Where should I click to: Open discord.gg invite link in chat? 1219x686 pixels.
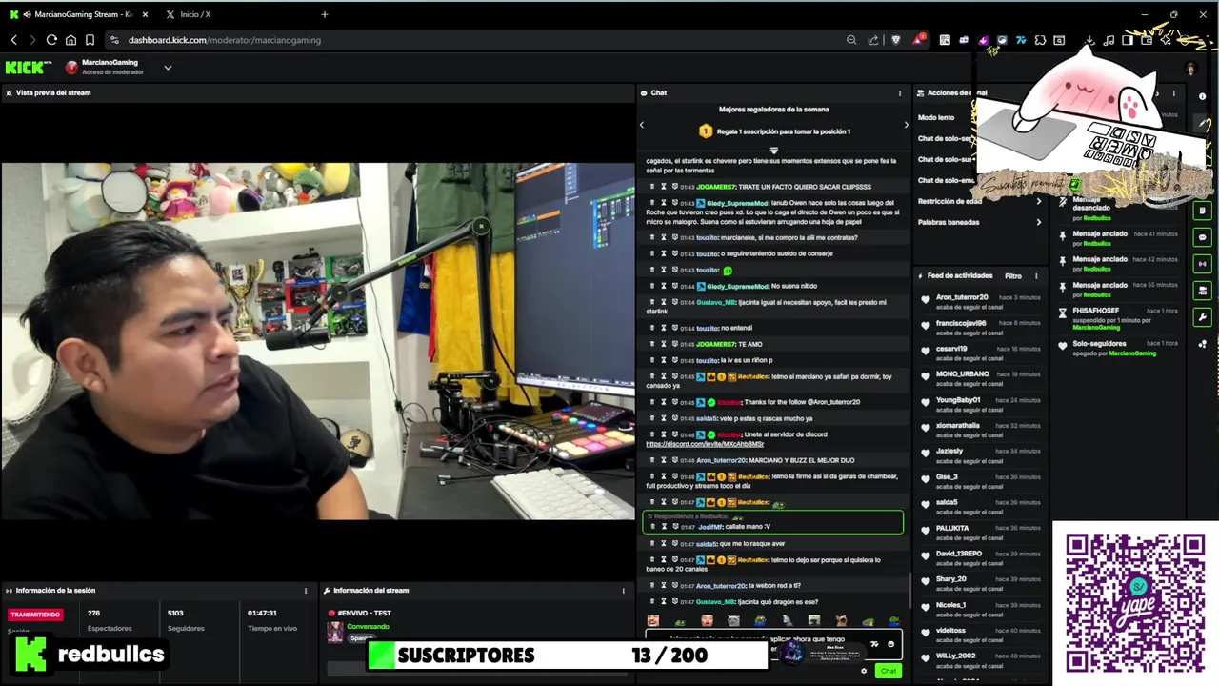pos(705,444)
